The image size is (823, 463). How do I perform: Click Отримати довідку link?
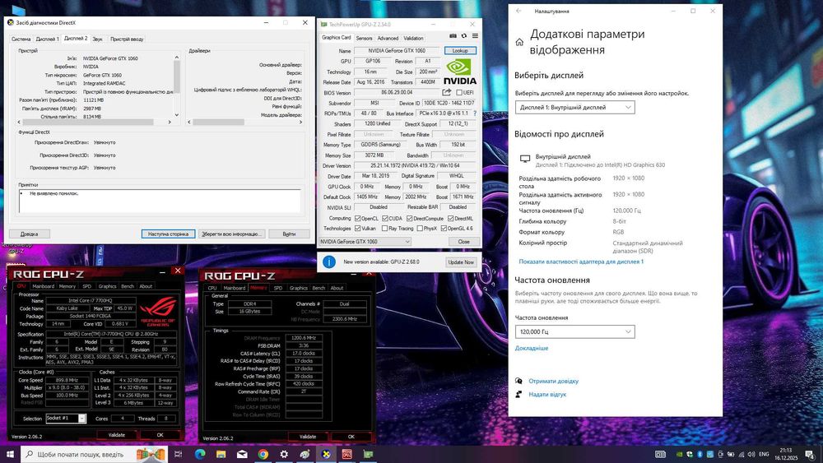[x=553, y=382]
